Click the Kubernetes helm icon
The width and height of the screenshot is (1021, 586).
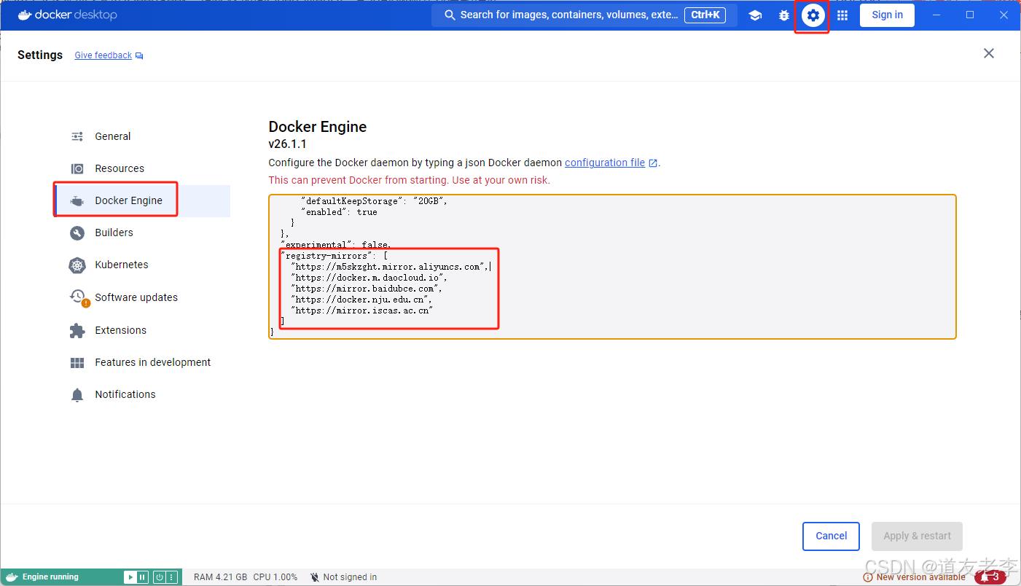click(77, 265)
